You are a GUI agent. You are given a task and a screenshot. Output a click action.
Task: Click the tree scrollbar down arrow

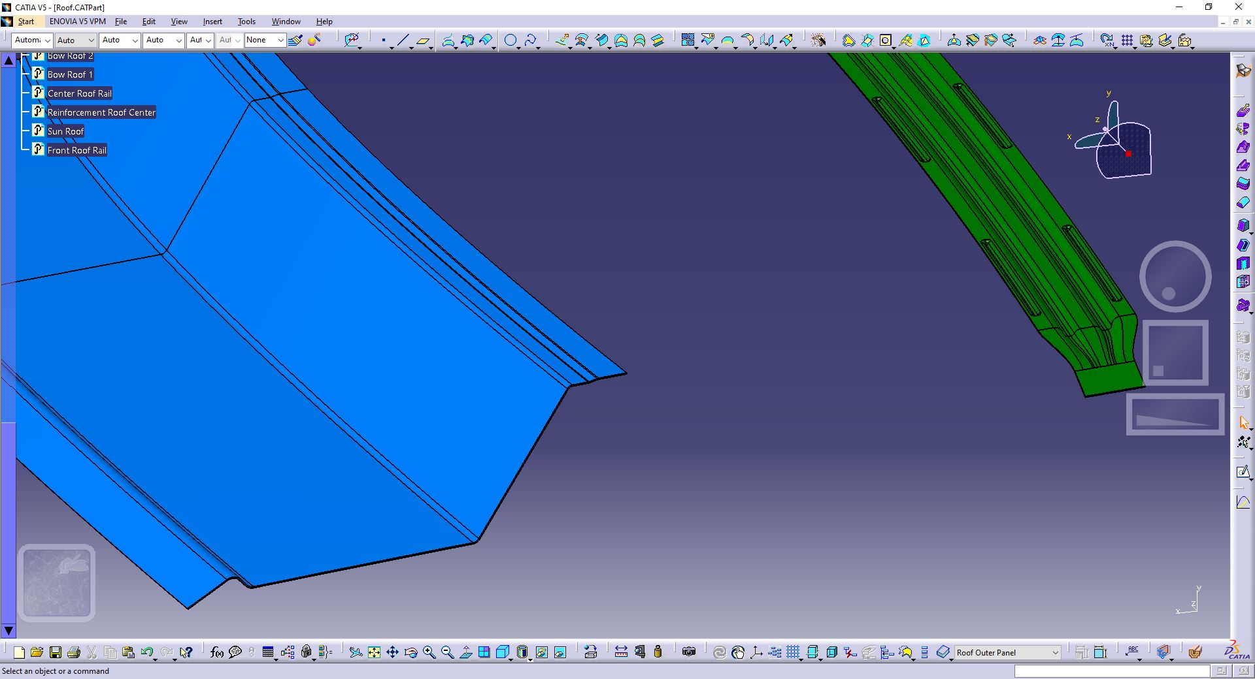click(x=8, y=631)
